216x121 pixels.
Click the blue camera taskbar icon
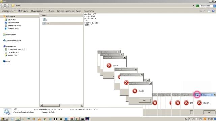[x=66, y=119]
